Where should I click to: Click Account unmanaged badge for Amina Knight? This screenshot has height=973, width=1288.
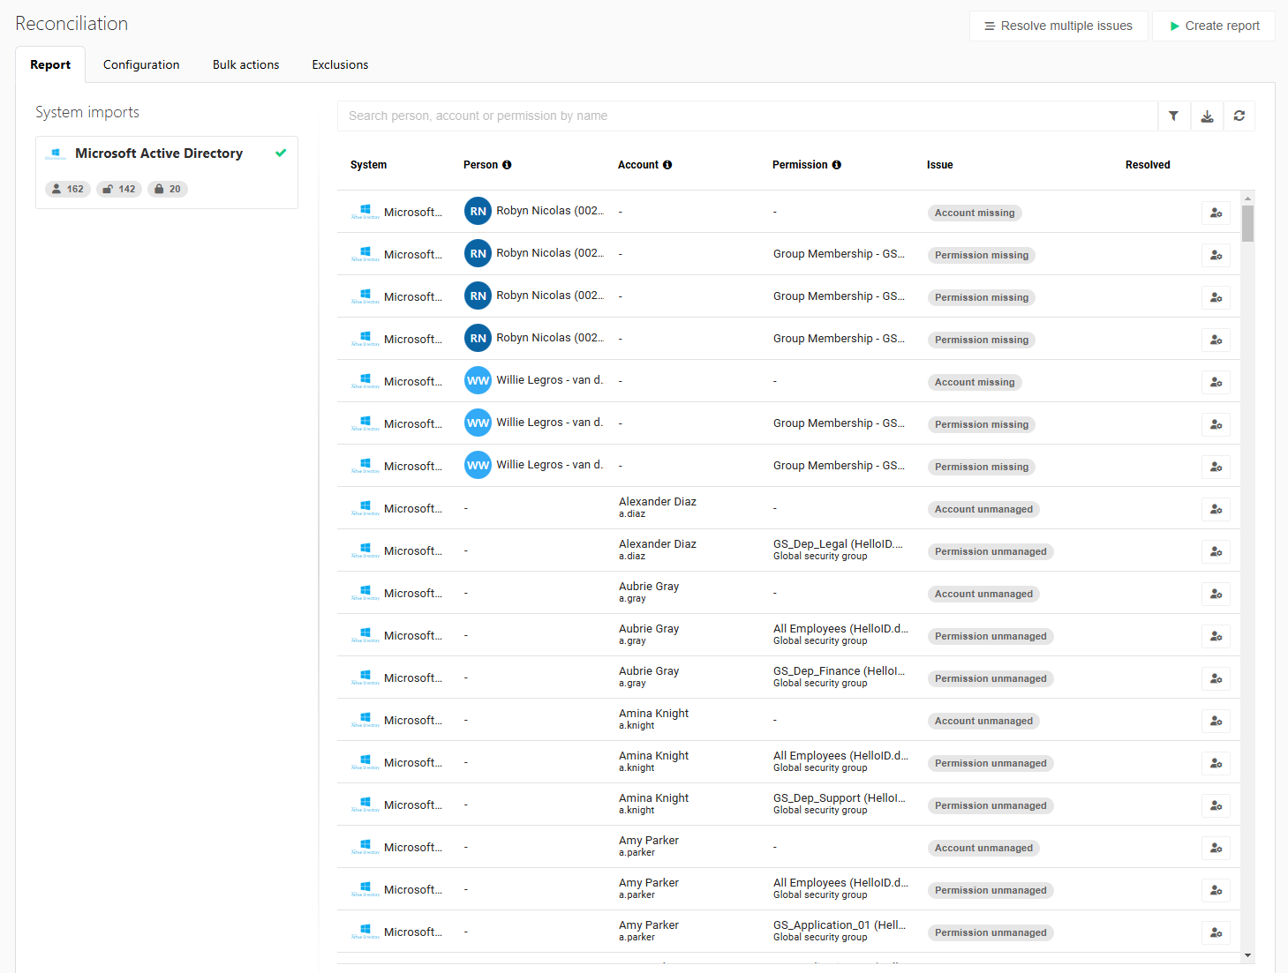pos(983,721)
